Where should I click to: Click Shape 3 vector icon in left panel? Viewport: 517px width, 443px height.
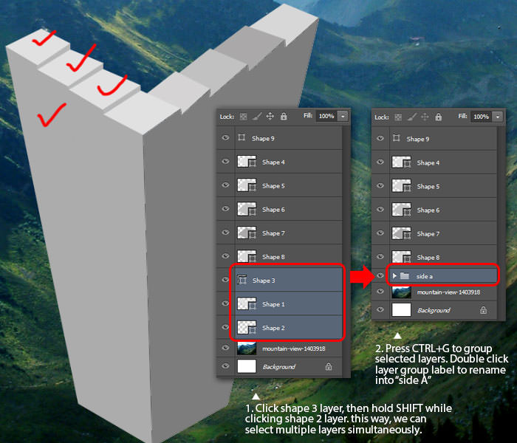pos(242,280)
